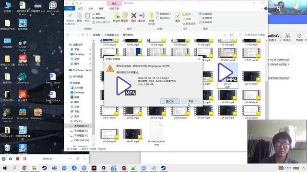
Task: Expand the Open dropdown arrow in ribbon
Action: [x=192, y=14]
